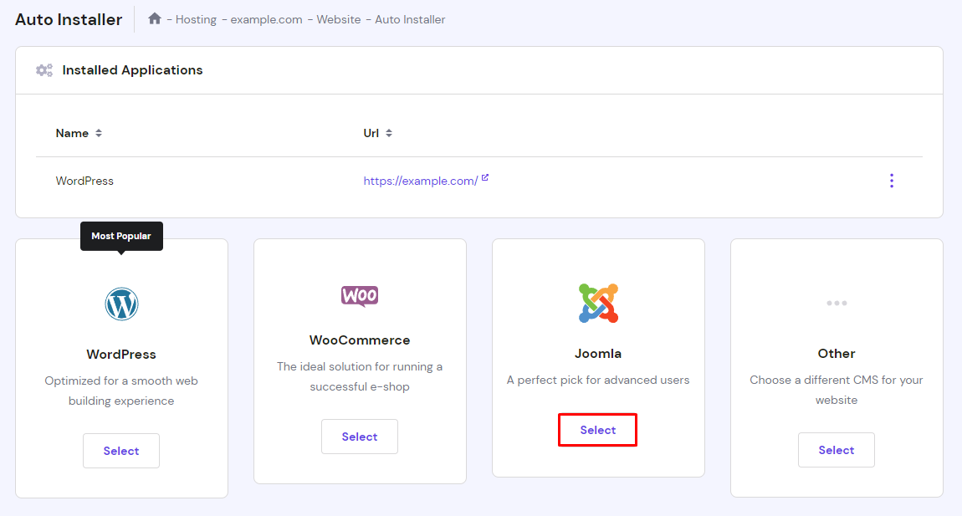The height and width of the screenshot is (516, 962).
Task: Click the WooCommerce logo icon
Action: click(360, 296)
